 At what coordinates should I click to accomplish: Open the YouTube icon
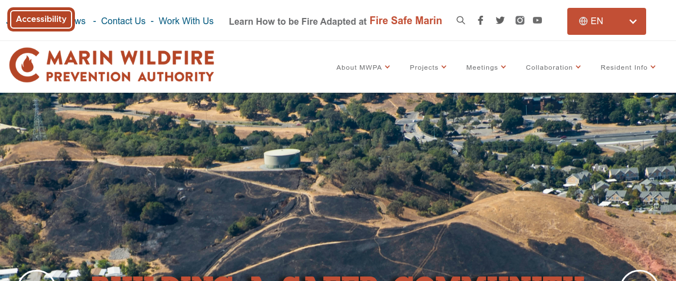coord(537,20)
